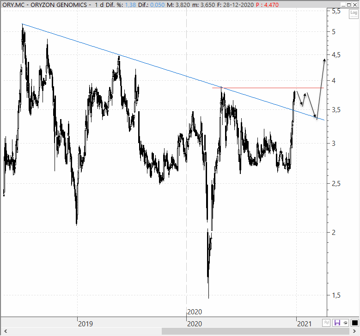The height and width of the screenshot is (336, 360).
Task: Click the 2019 year label
Action: click(85, 324)
